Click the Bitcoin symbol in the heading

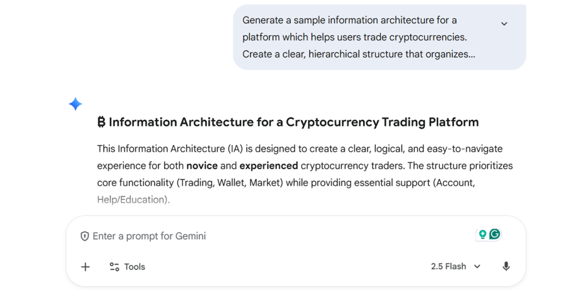tap(102, 122)
